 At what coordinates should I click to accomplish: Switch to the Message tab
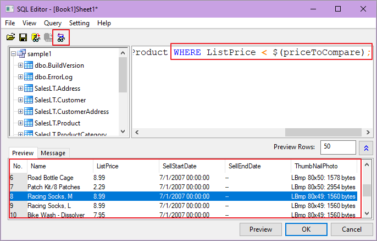point(53,153)
